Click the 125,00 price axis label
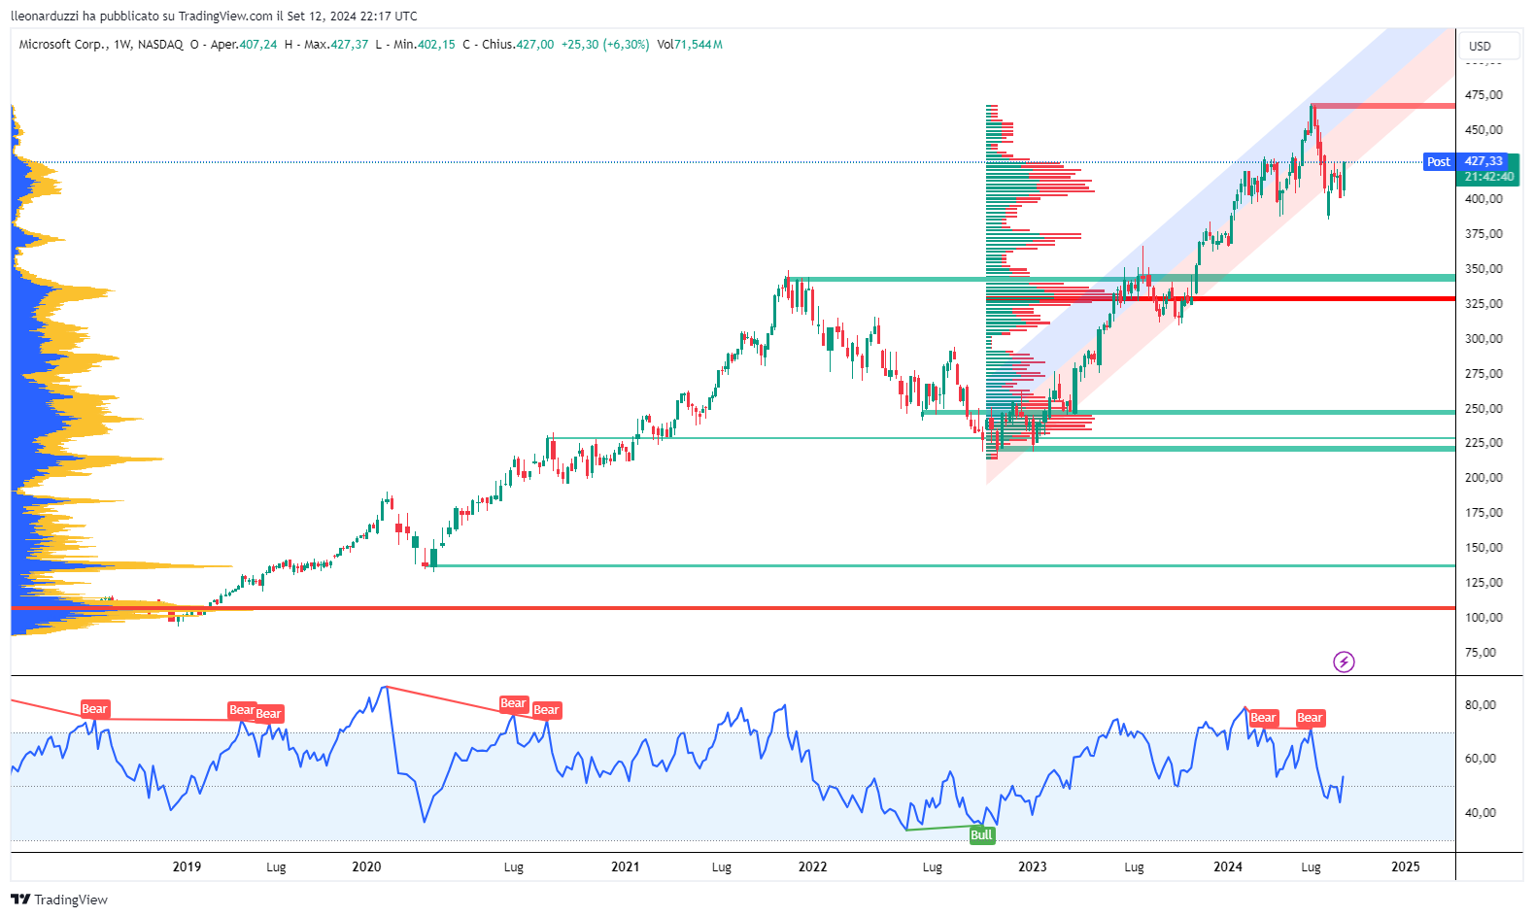 coord(1483,582)
